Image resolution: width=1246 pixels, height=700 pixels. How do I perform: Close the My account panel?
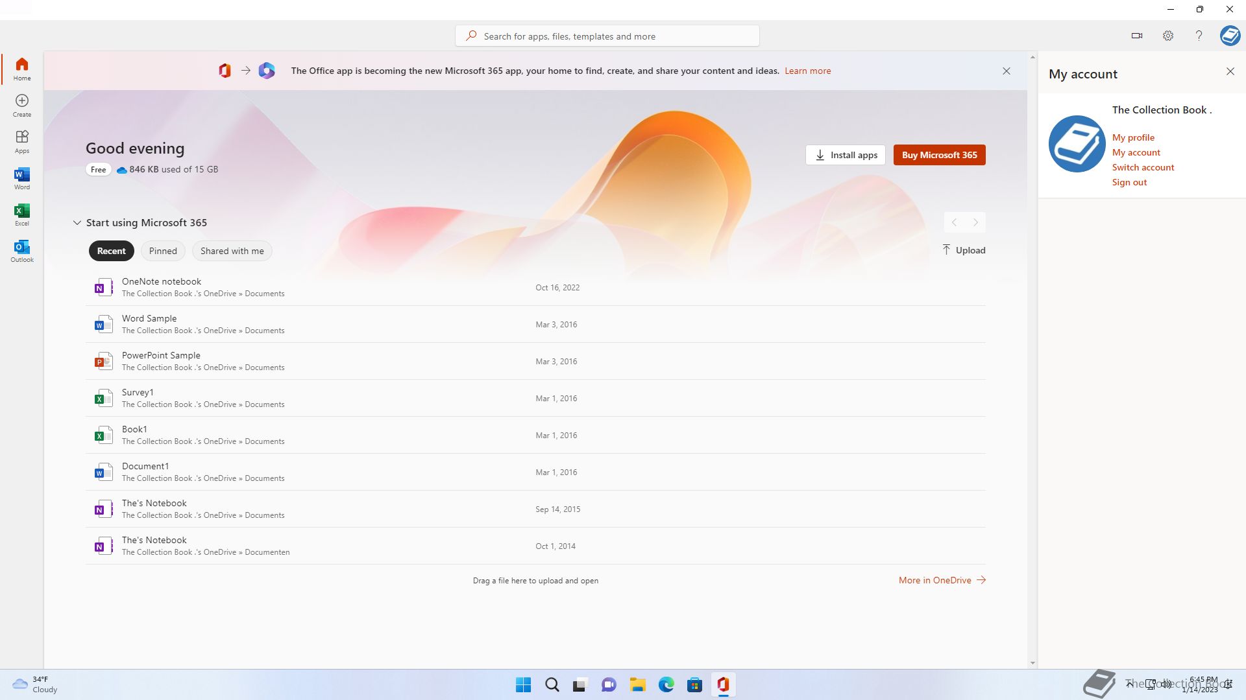tap(1230, 71)
